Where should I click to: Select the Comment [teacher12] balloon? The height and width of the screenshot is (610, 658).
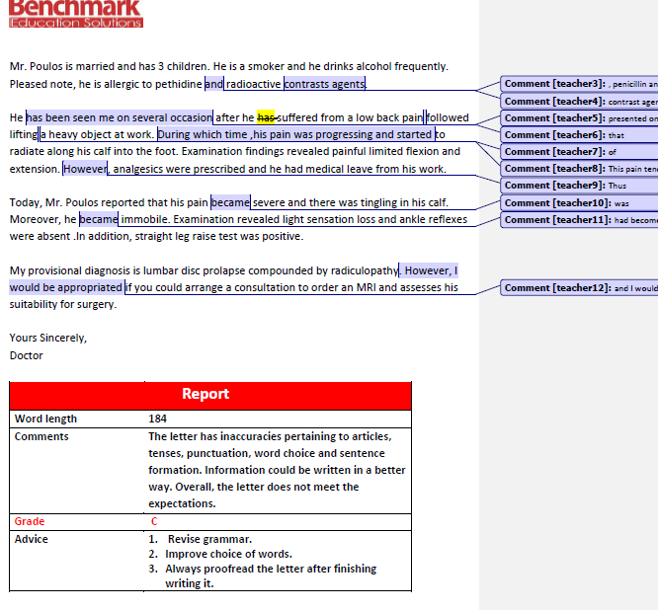579,288
